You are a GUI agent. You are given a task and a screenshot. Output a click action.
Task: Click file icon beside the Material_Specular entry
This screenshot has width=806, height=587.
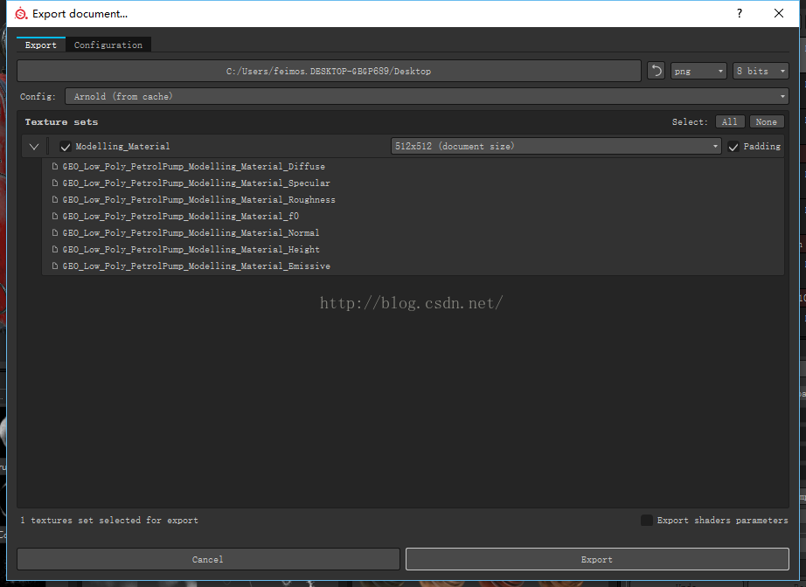[54, 183]
